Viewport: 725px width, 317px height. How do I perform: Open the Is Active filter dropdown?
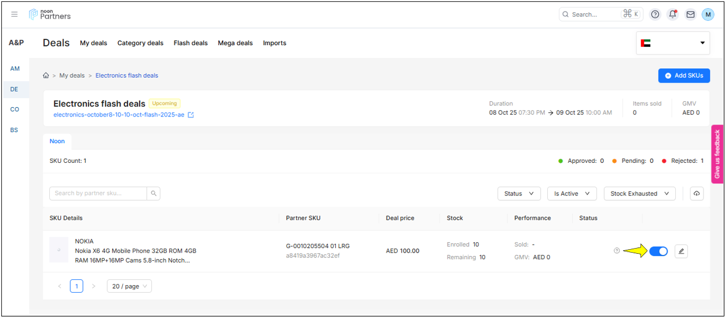click(572, 194)
